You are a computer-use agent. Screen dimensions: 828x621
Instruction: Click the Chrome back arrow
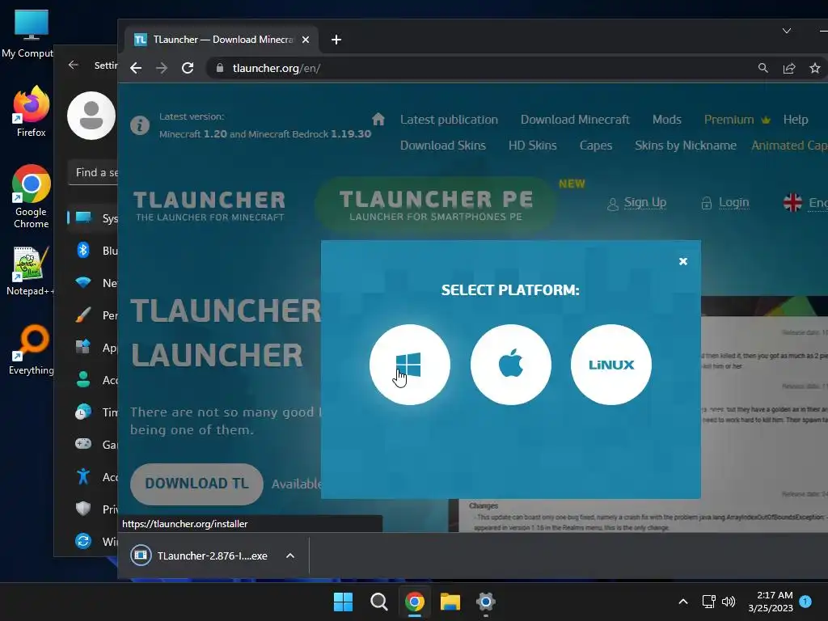(136, 68)
